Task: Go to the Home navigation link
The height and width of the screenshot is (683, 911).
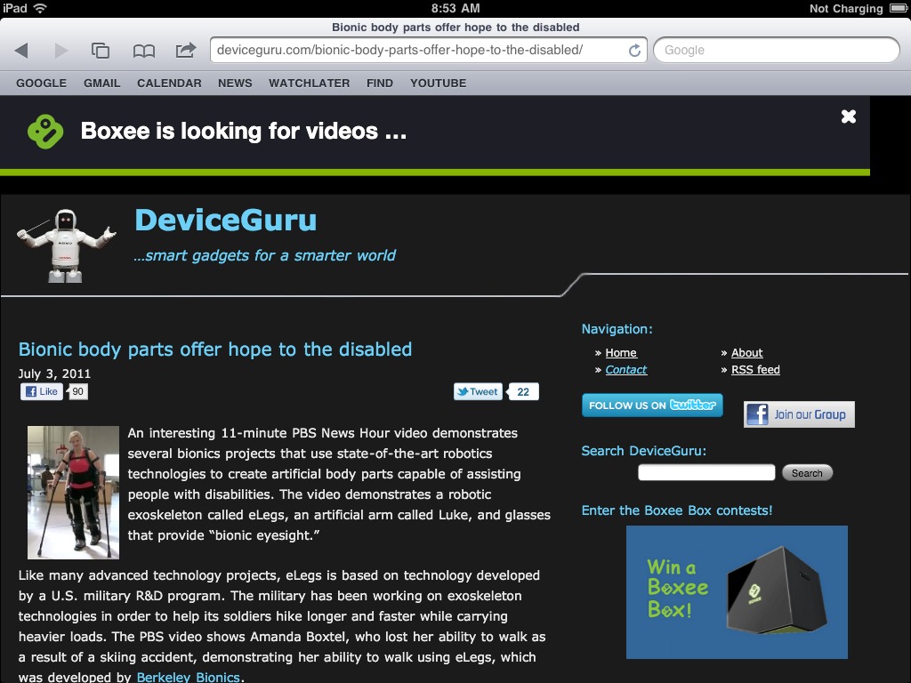Action: [x=620, y=352]
